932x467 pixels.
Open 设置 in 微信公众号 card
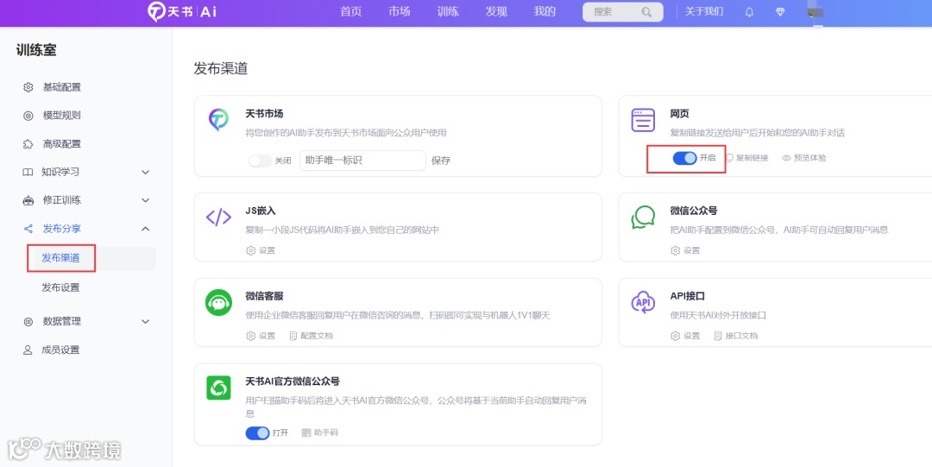coord(685,250)
